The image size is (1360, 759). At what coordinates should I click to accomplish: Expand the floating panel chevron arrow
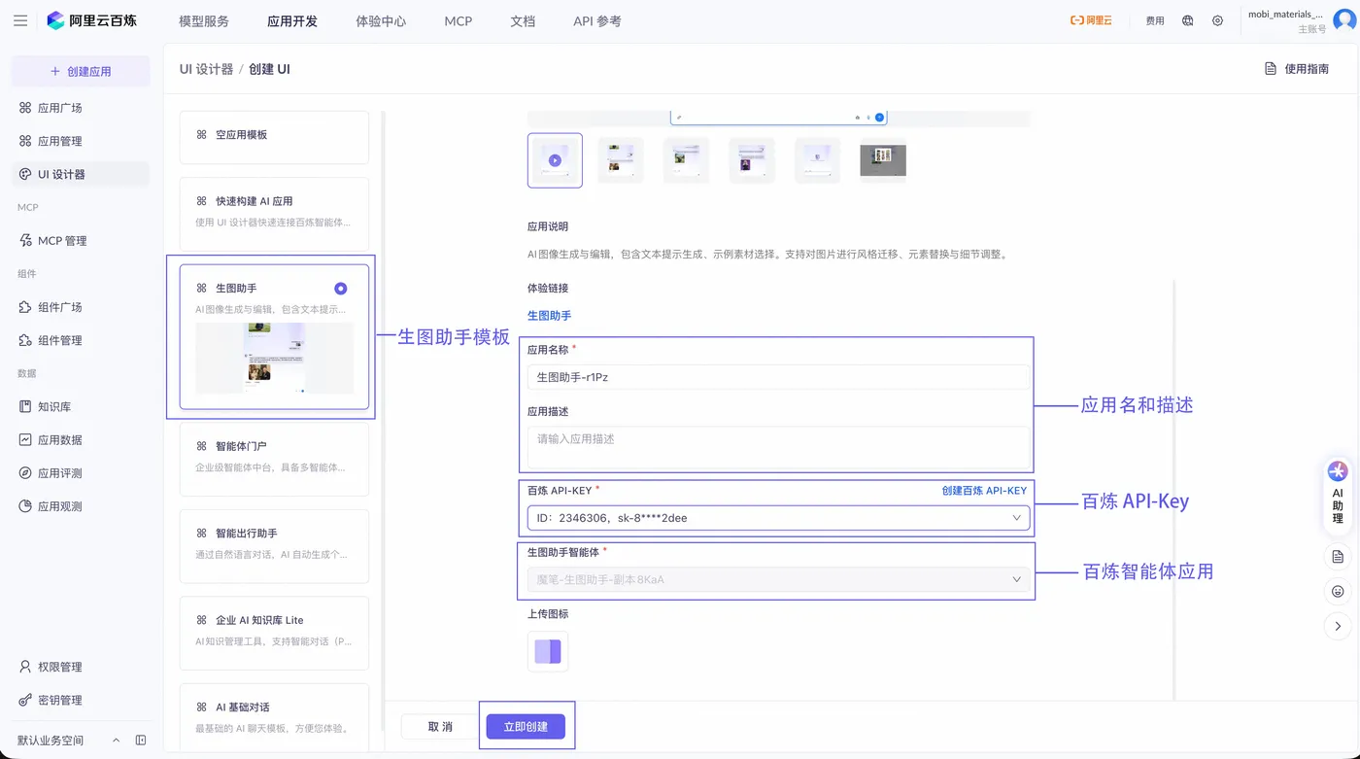[1338, 626]
